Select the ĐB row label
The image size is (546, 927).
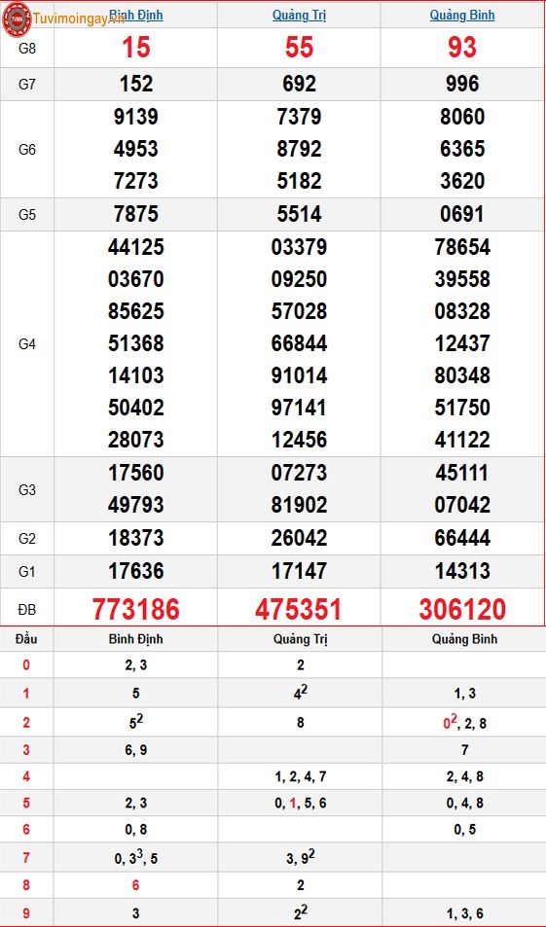27,608
